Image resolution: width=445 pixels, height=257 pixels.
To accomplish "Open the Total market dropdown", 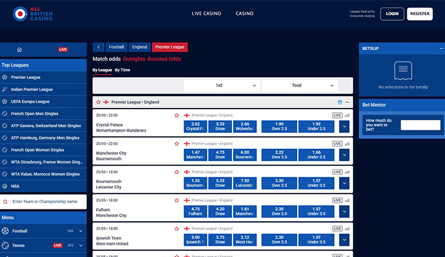I will pos(300,85).
